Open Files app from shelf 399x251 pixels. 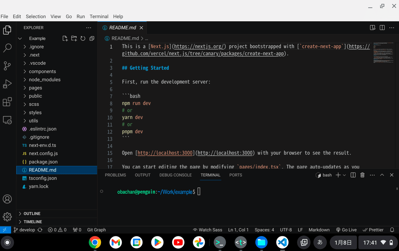[261, 242]
